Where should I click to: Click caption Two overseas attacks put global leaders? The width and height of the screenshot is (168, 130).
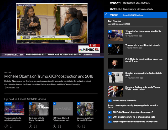[x=13, y=119]
